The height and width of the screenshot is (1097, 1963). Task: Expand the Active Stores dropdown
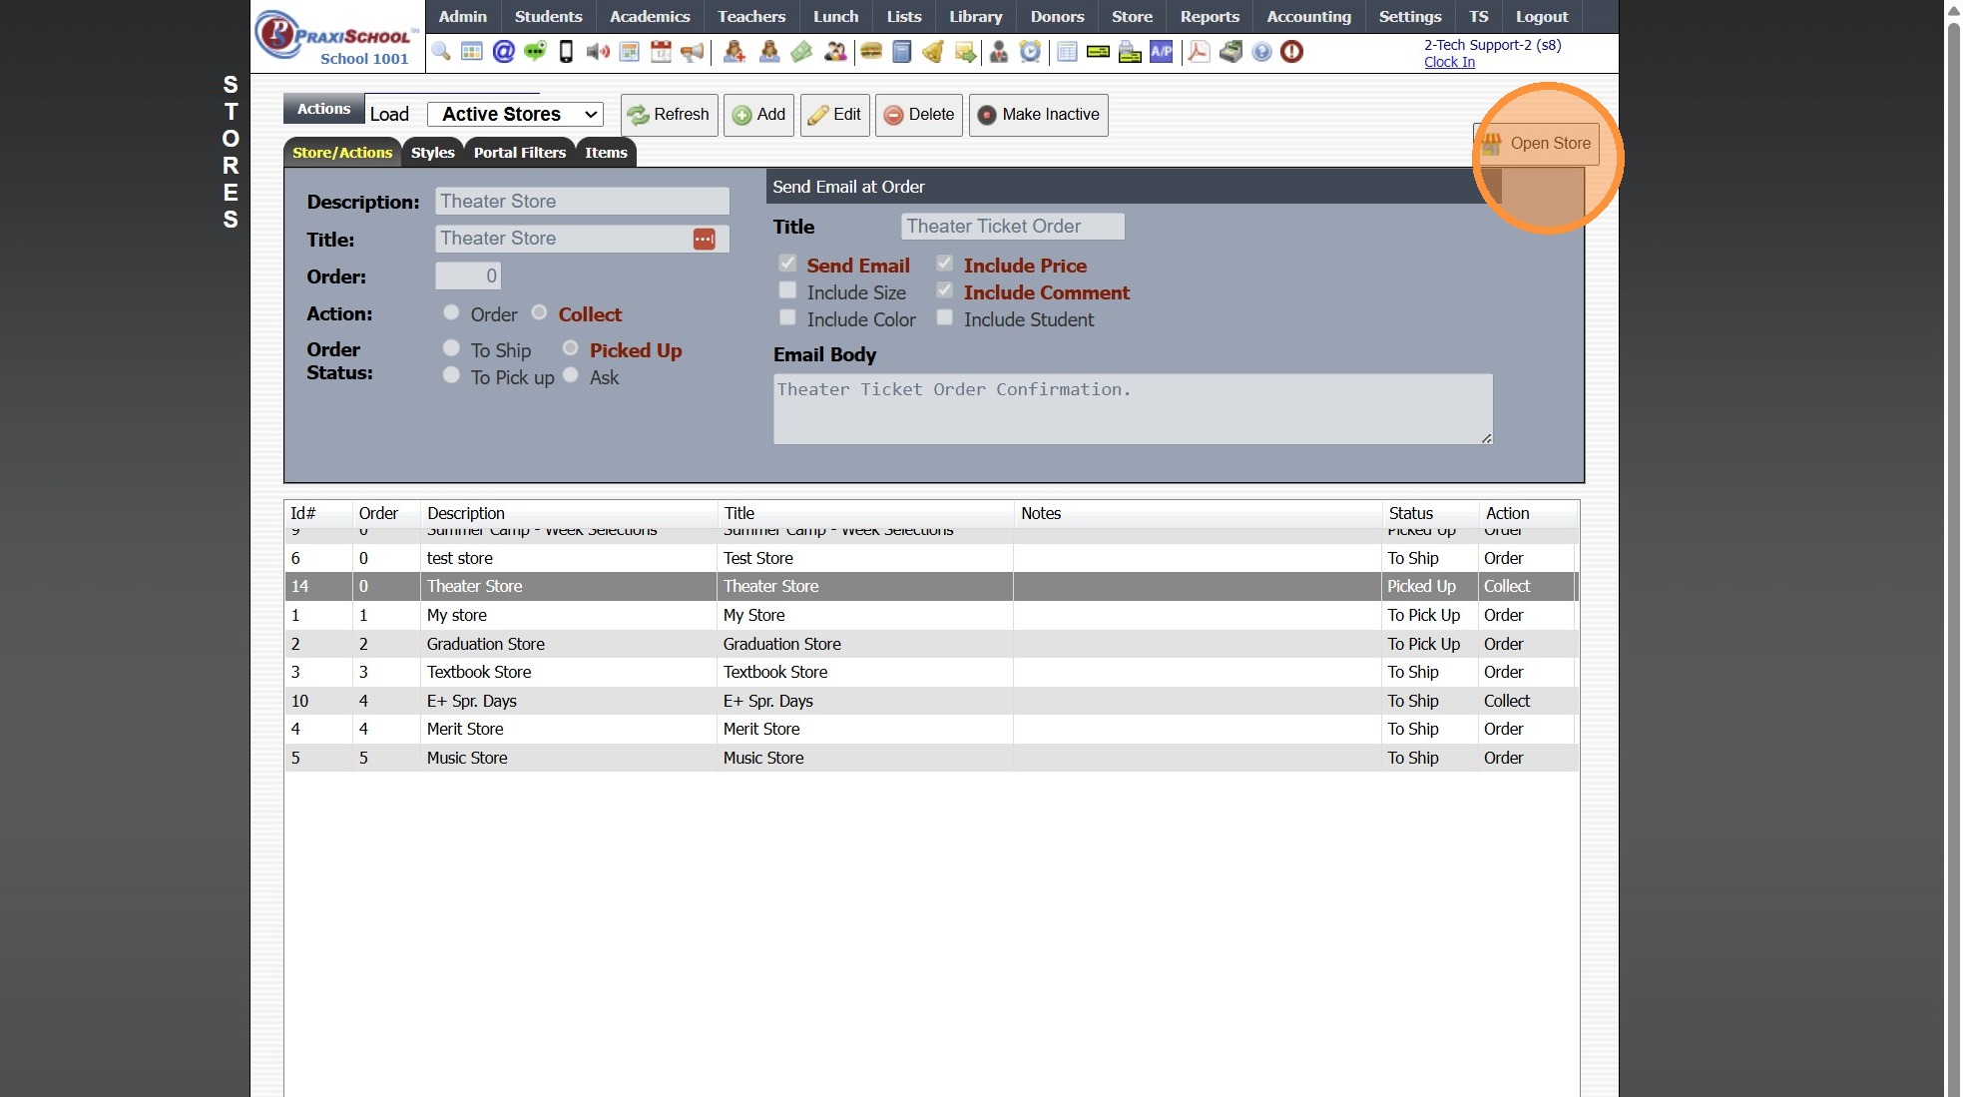pyautogui.click(x=515, y=114)
